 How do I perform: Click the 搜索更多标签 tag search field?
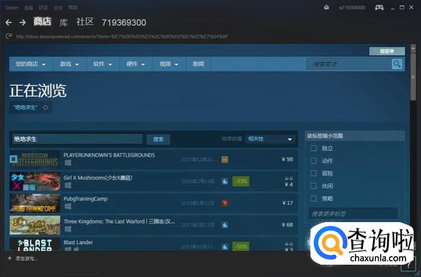(x=354, y=213)
